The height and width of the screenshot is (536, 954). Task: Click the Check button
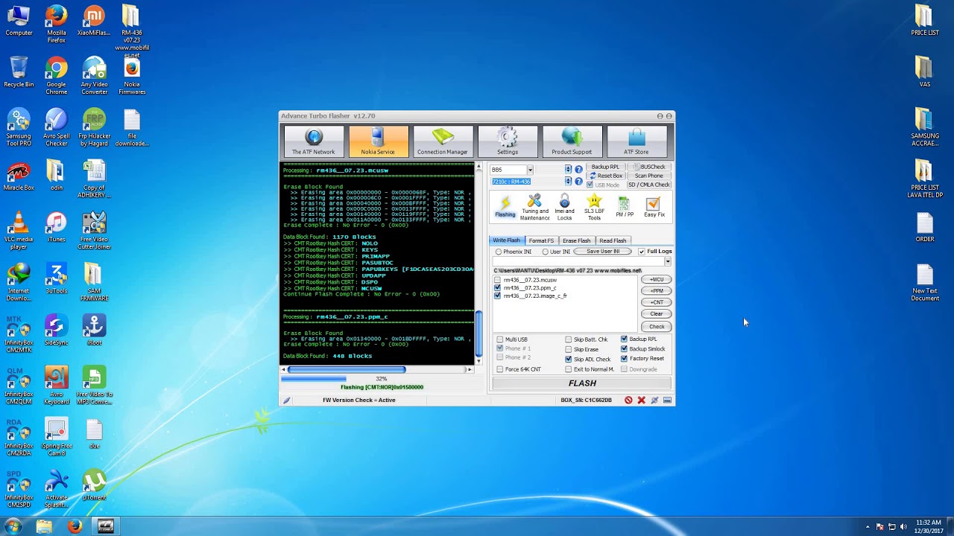click(x=656, y=327)
